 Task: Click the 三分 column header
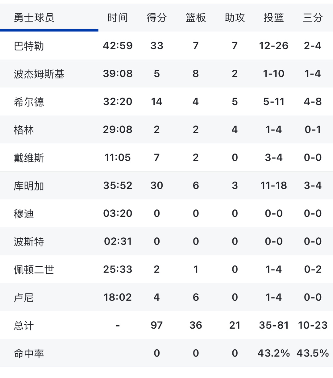[313, 18]
